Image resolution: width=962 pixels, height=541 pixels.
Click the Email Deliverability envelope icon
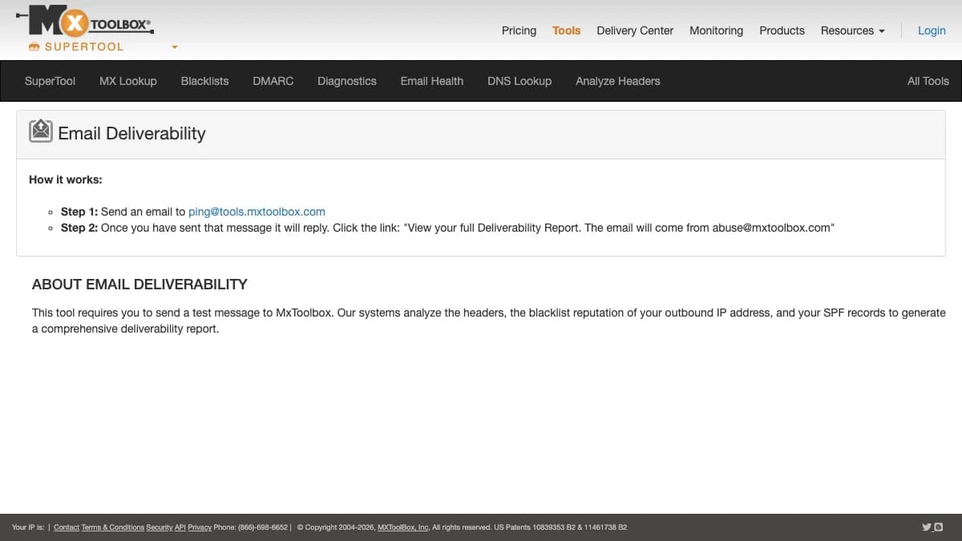coord(41,131)
